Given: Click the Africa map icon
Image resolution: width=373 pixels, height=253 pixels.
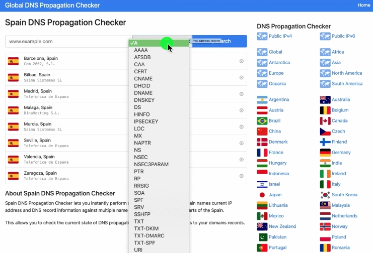Looking at the screenshot, I should [x=325, y=52].
